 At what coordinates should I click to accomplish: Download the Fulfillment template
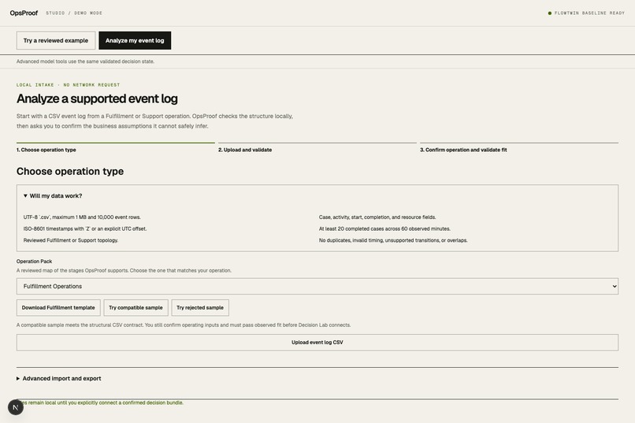tap(58, 308)
